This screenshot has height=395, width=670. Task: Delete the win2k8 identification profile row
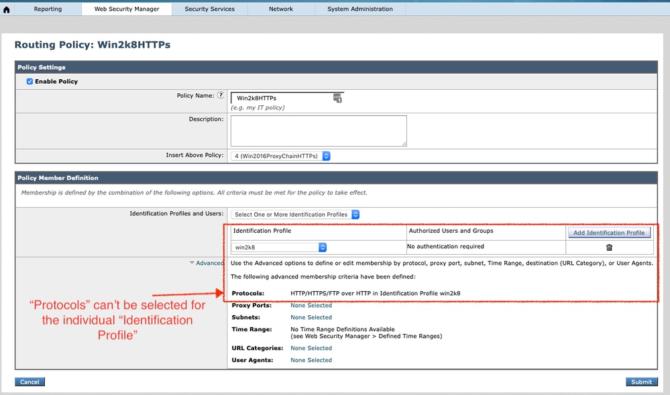(610, 247)
